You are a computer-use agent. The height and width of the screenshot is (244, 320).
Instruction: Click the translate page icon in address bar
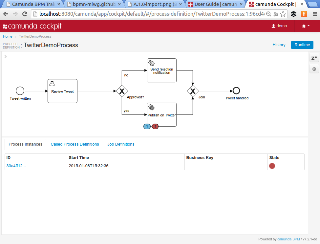[276, 14]
